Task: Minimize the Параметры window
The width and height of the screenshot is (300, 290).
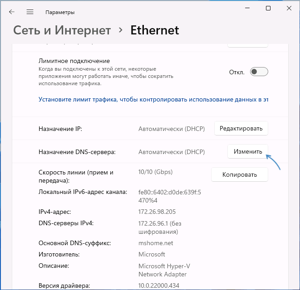Action: pyautogui.click(x=247, y=8)
